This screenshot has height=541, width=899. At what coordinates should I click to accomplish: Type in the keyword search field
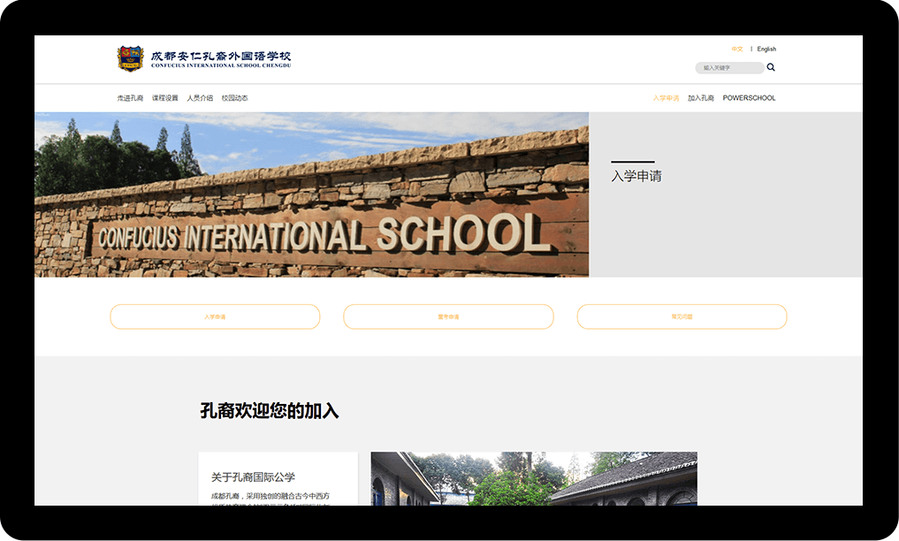pos(728,68)
